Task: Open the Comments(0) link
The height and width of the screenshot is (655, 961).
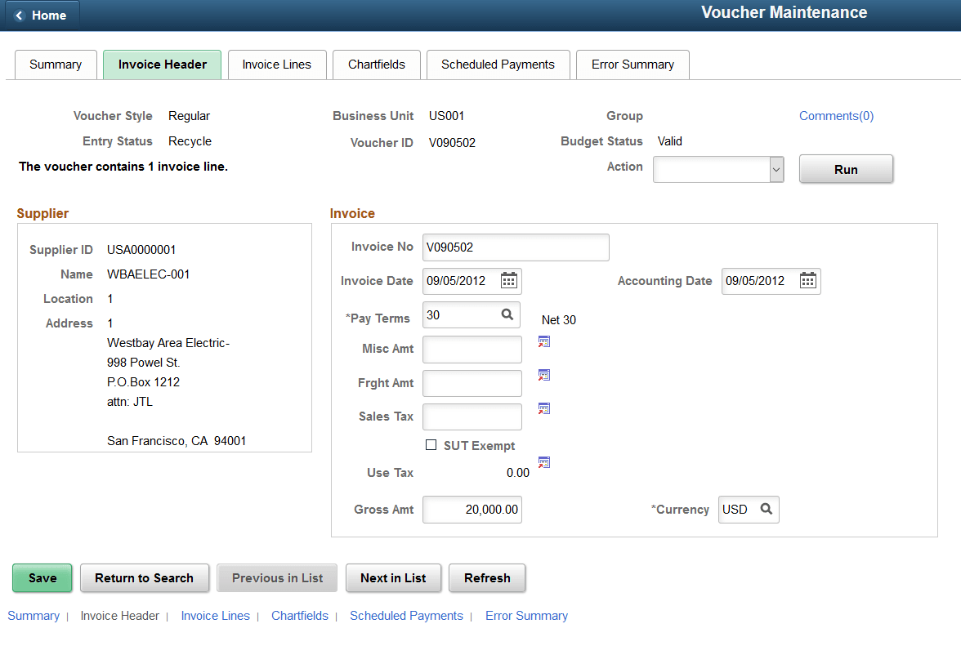Action: click(x=836, y=115)
